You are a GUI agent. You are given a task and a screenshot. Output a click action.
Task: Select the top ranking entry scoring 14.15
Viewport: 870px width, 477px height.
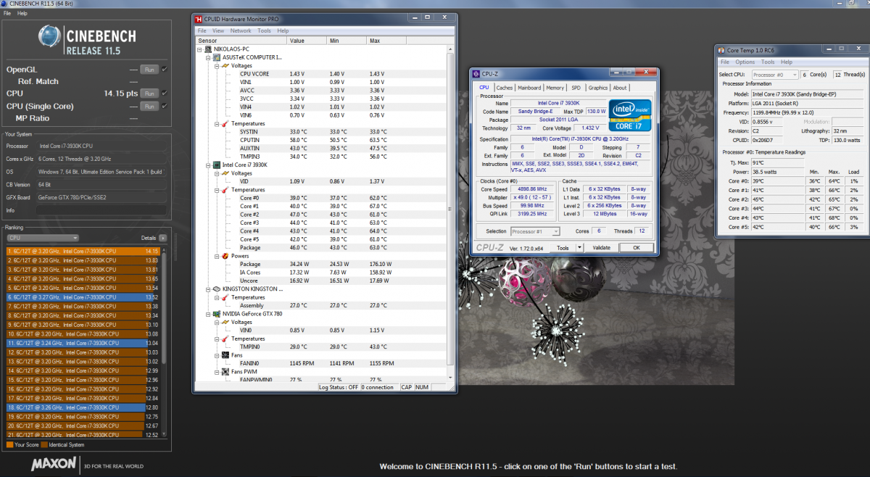[x=83, y=251]
